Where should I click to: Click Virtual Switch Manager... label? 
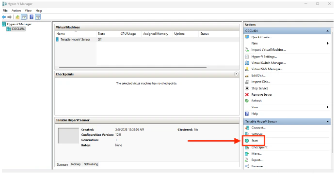coord(269,63)
